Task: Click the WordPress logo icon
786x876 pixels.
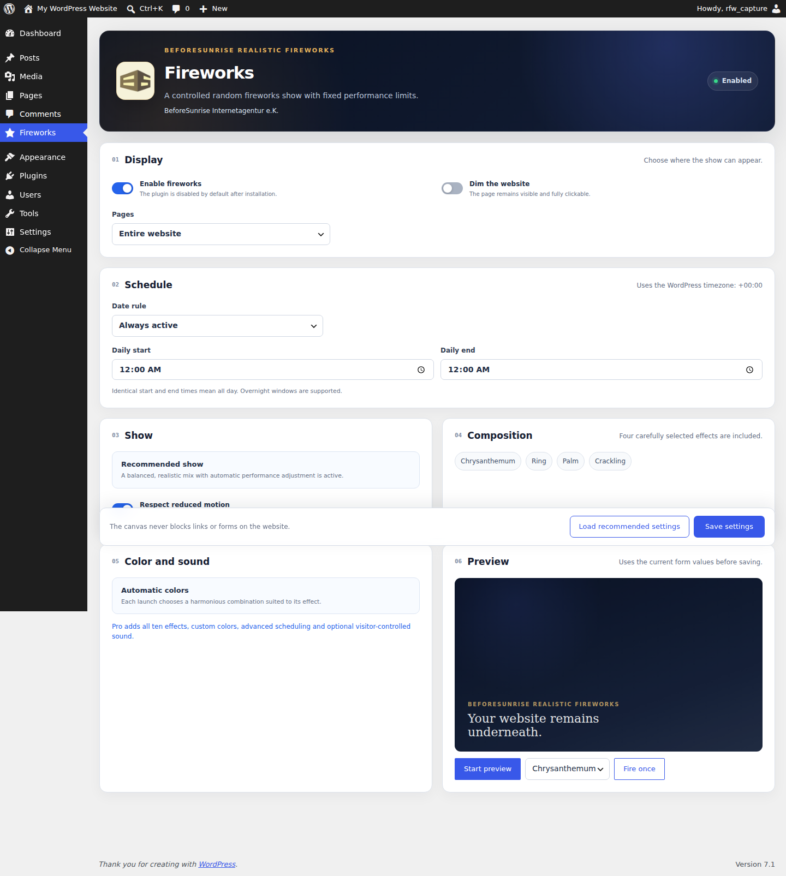Action: pos(9,9)
